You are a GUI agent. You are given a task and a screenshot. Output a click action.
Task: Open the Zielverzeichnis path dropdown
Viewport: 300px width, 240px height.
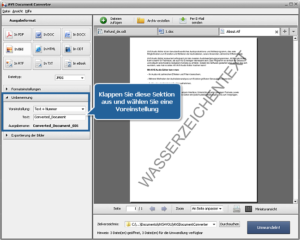click(x=214, y=224)
